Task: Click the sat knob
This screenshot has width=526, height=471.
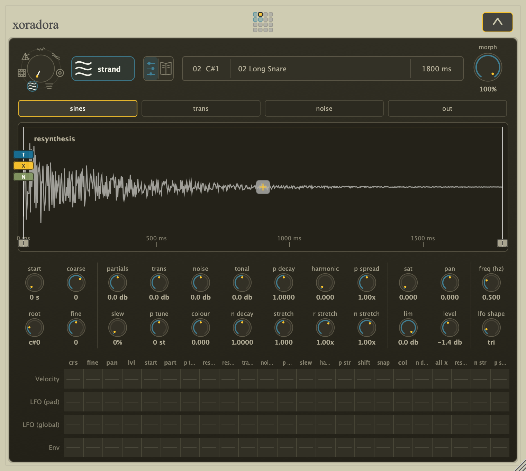Action: click(408, 283)
